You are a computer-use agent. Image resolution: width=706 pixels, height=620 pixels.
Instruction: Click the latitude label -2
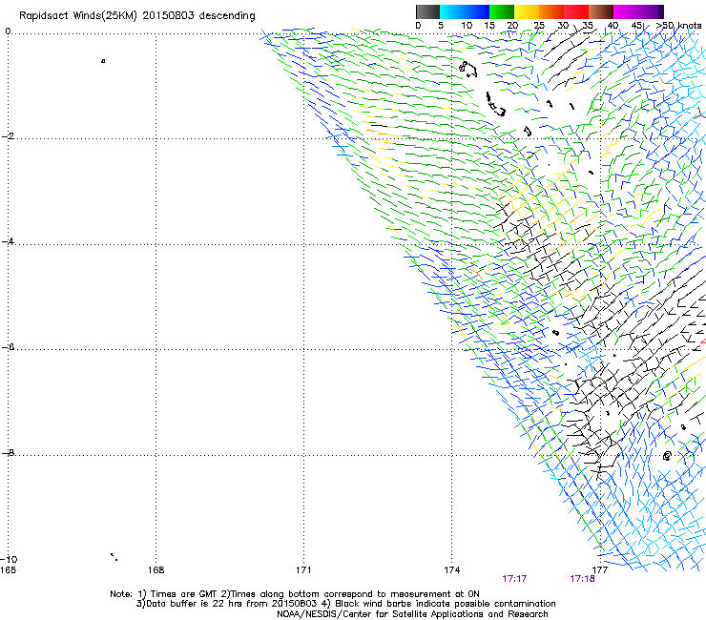click(x=8, y=136)
